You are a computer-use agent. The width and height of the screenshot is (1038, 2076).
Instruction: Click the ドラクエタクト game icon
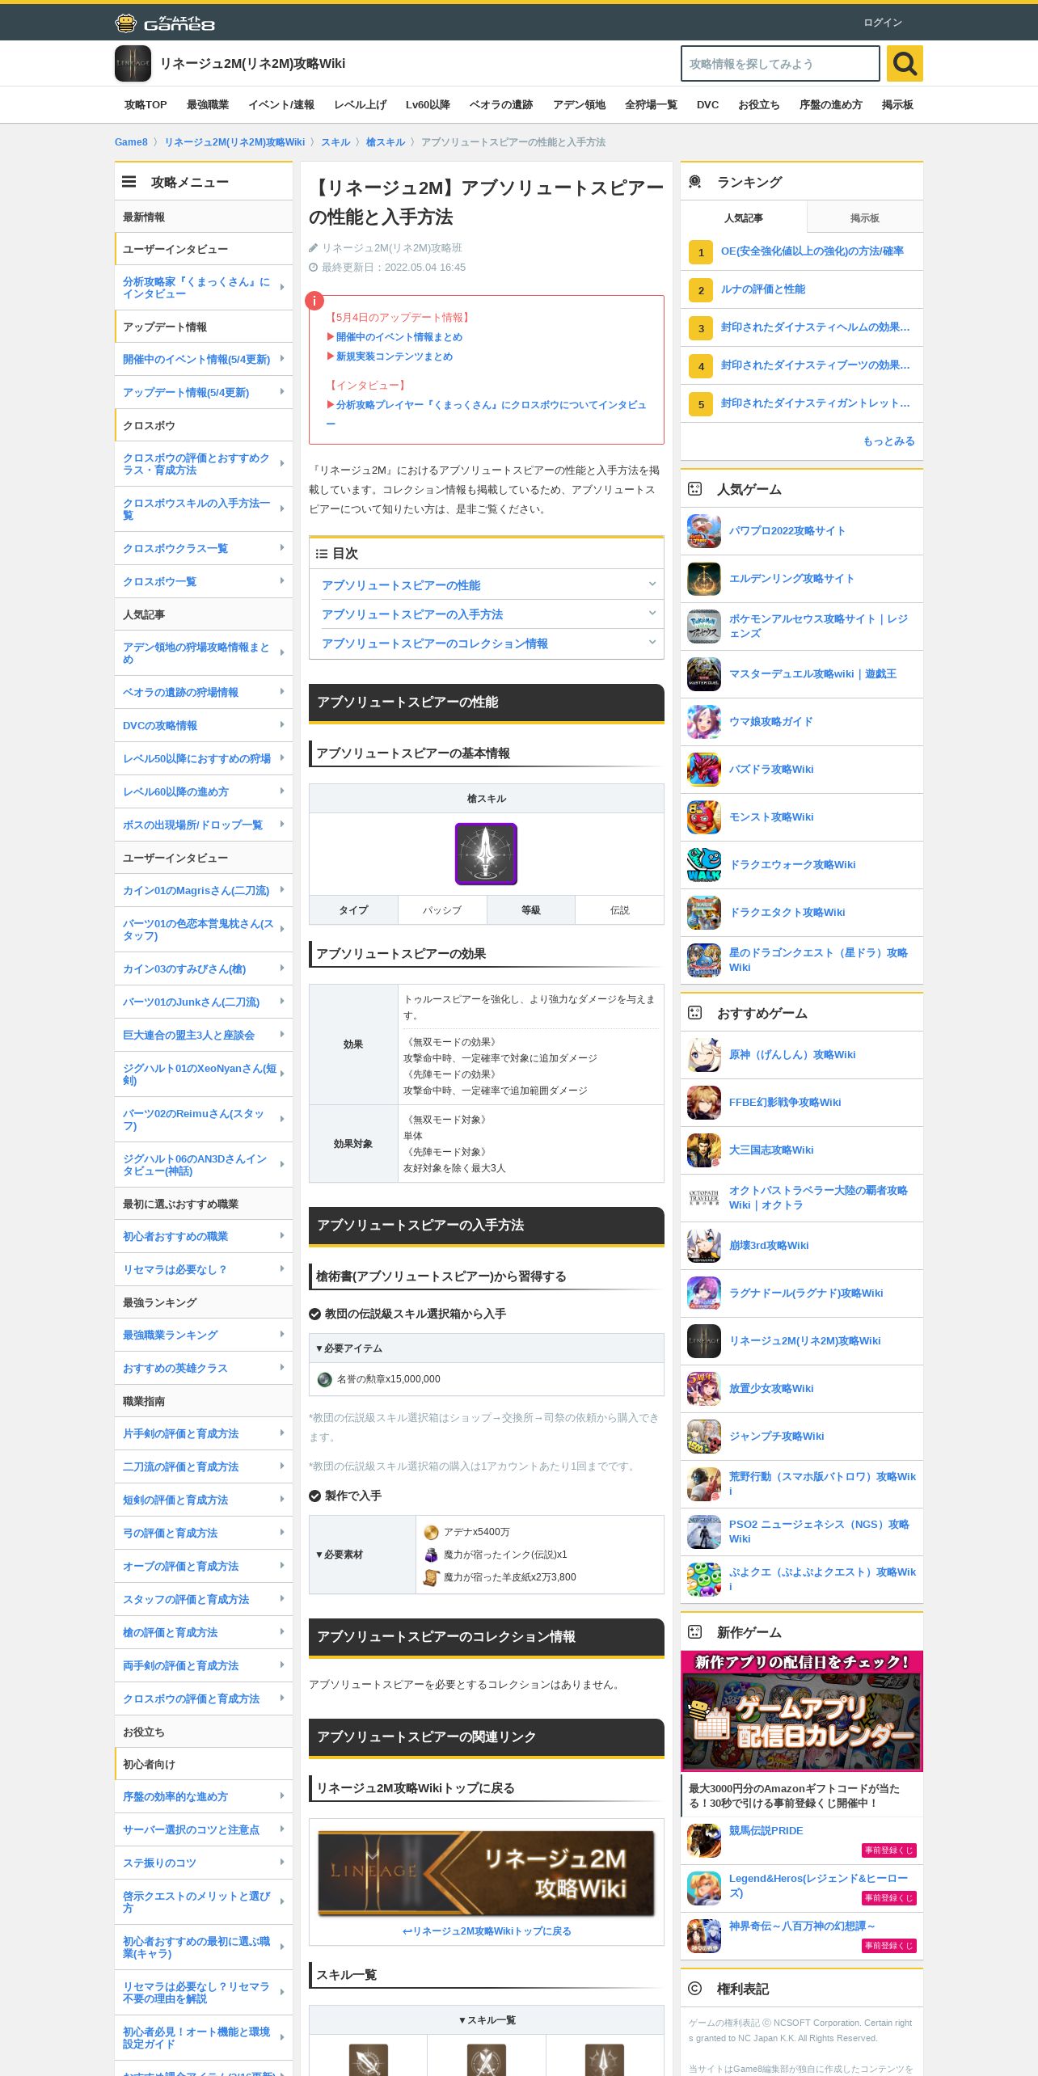(703, 913)
